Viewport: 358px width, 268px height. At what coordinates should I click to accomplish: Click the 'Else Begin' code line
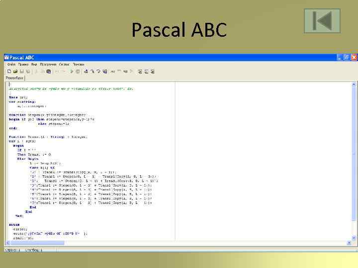[x=28, y=159]
